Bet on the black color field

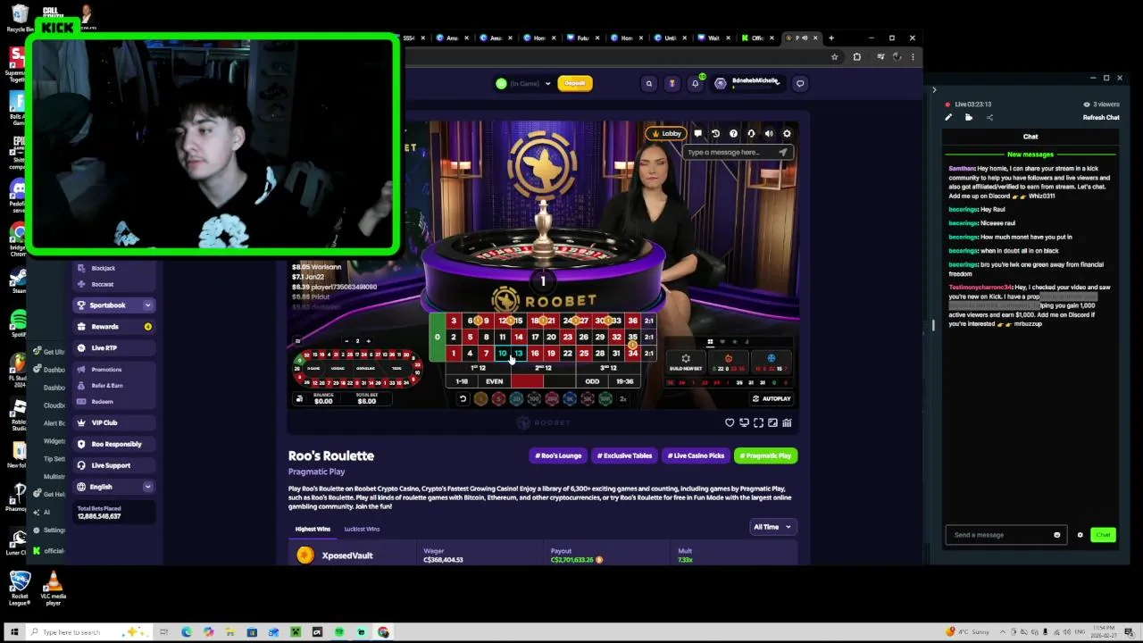click(560, 381)
